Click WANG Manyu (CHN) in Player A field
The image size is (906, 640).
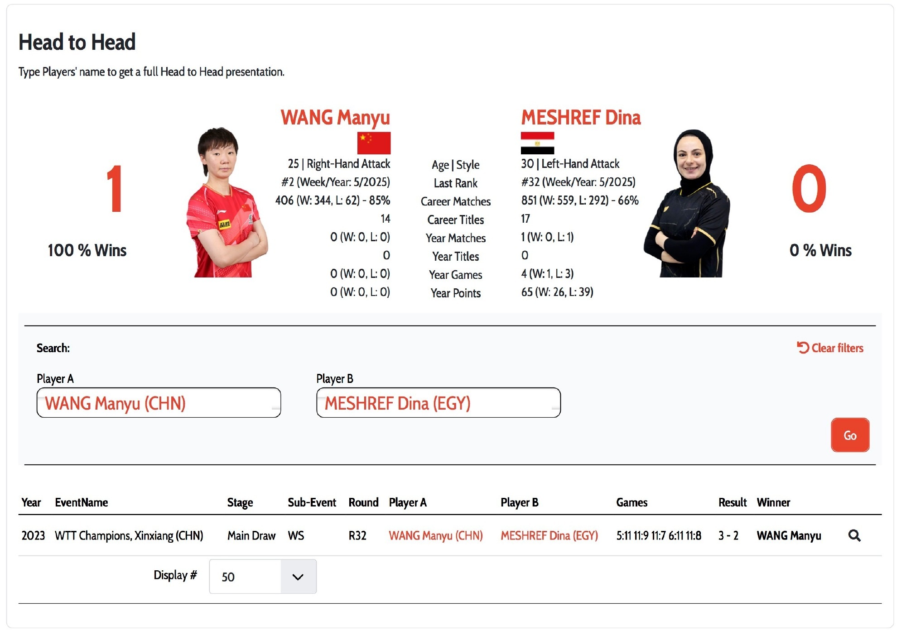158,402
